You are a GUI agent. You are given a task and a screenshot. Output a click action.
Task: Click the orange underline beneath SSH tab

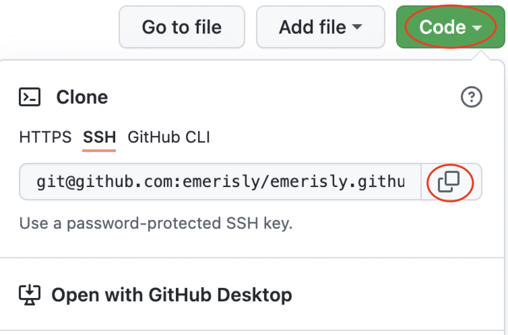tap(100, 150)
